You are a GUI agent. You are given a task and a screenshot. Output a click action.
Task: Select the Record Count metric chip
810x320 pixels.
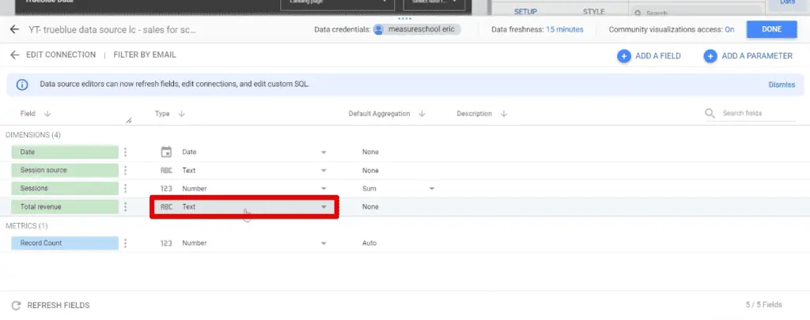coord(65,243)
